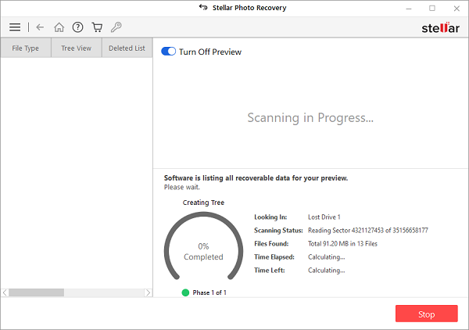
Task: Click 'Reading Sector 4321127453 of 35156658177' text
Action: [x=368, y=231]
